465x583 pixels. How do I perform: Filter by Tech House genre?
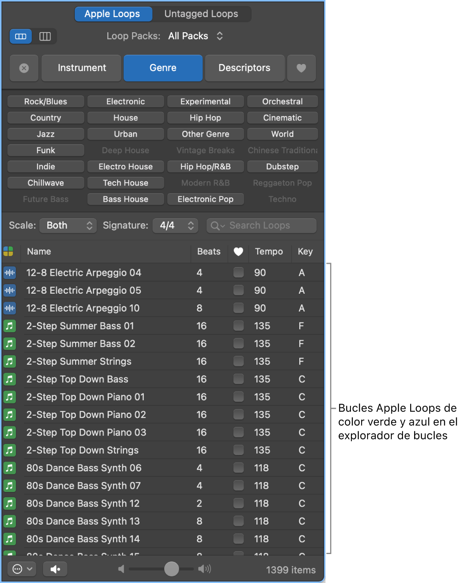126,183
